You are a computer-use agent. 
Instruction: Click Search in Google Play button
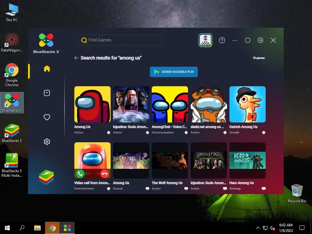(174, 72)
